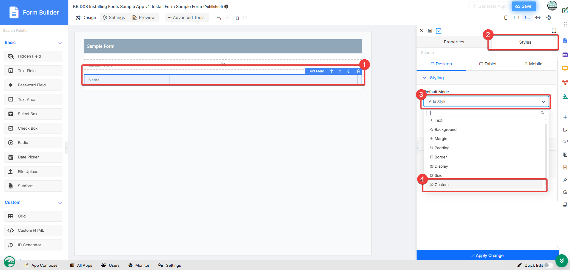Screen dimensions: 570x270
Task: Collapse the Styling section
Action: click(x=425, y=78)
